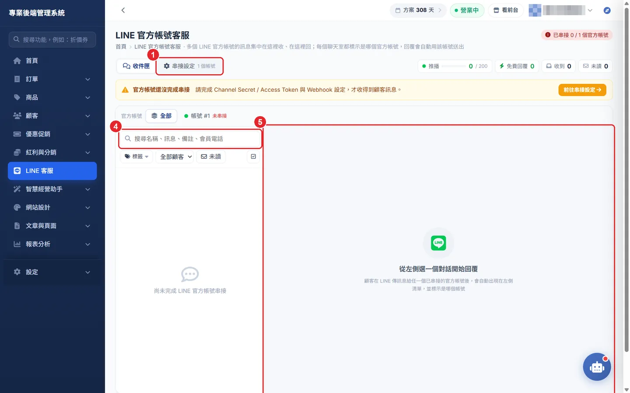This screenshot has width=630, height=393.
Task: Click the page vertical scrollbar
Action: tap(626, 179)
